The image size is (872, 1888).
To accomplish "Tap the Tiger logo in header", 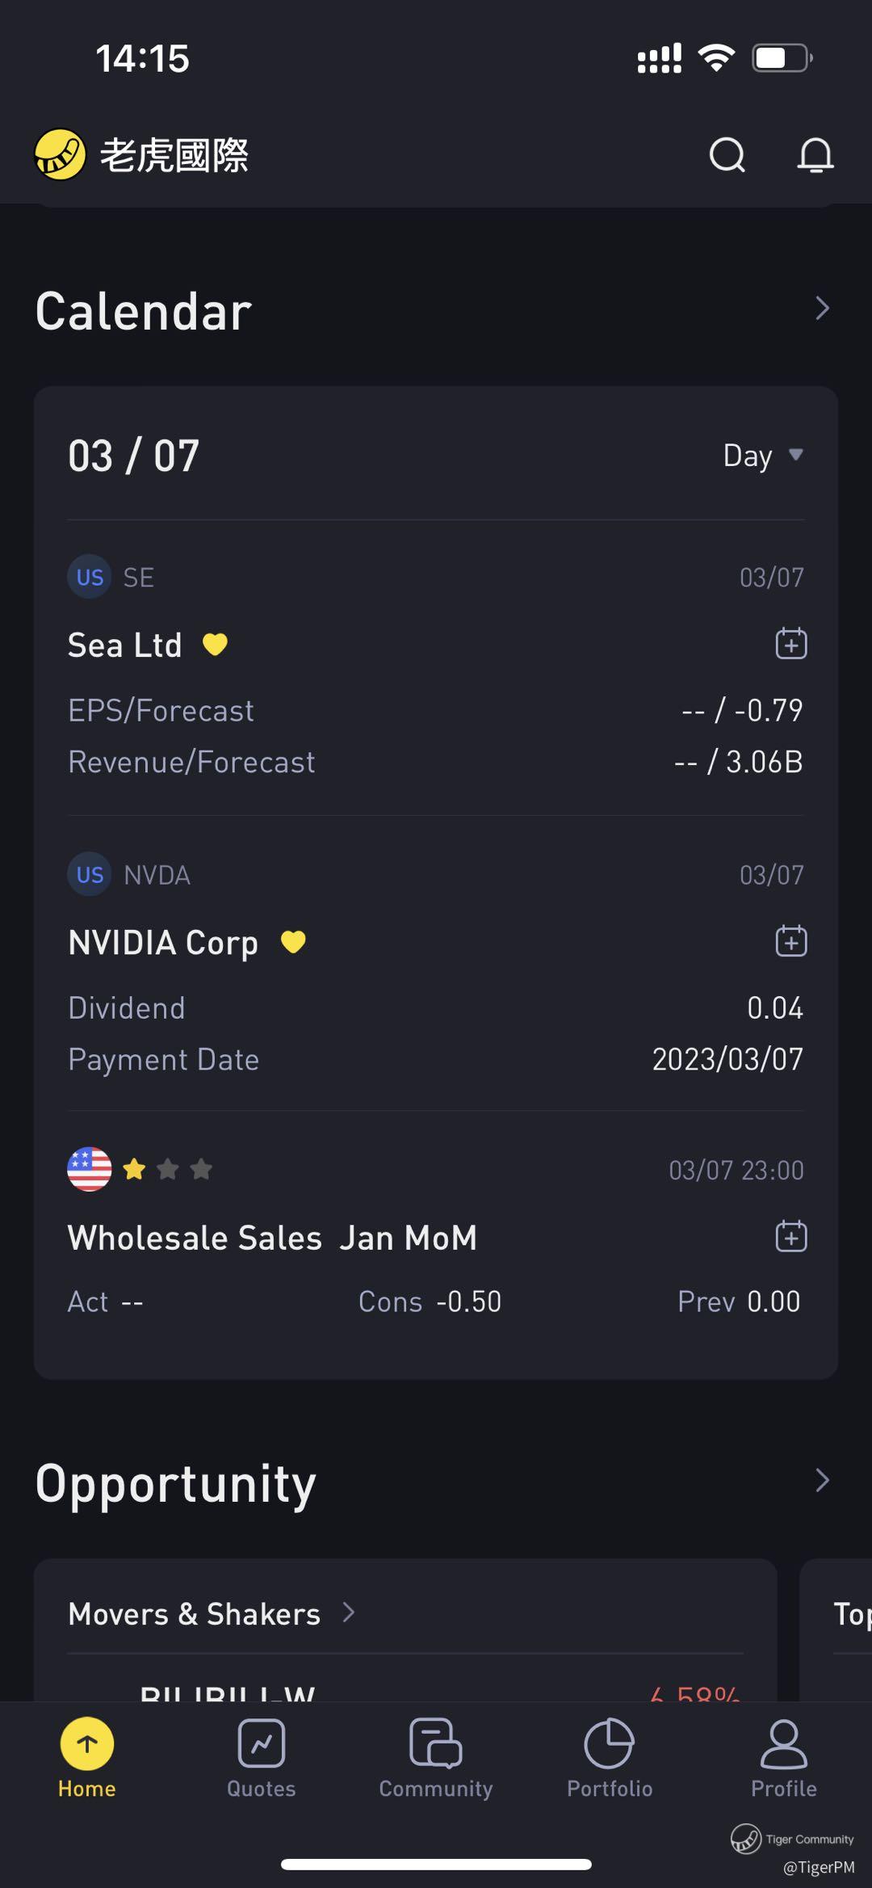I will click(x=61, y=154).
